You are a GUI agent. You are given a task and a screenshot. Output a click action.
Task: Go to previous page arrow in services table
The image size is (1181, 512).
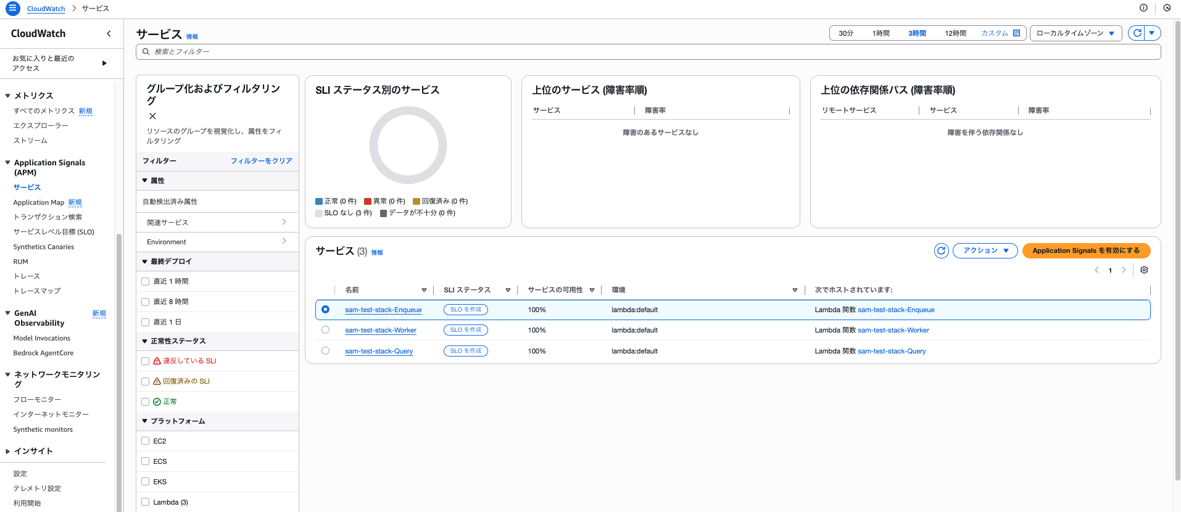[1096, 270]
